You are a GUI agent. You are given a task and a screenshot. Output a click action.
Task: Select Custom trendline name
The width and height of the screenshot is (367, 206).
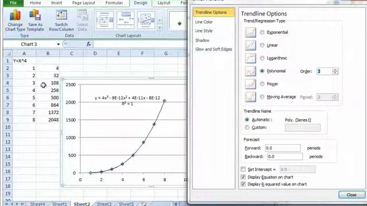[x=247, y=127]
